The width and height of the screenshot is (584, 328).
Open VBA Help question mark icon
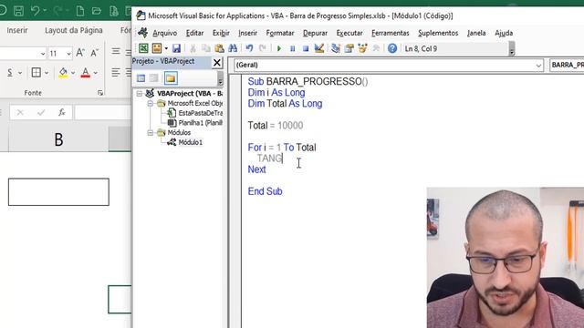[x=392, y=48]
